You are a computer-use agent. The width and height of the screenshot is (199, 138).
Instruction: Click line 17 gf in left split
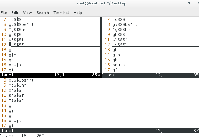pos(11,70)
